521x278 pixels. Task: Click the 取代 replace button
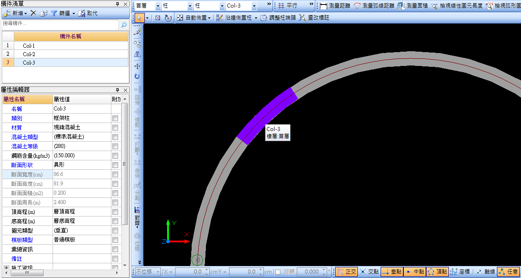88,13
